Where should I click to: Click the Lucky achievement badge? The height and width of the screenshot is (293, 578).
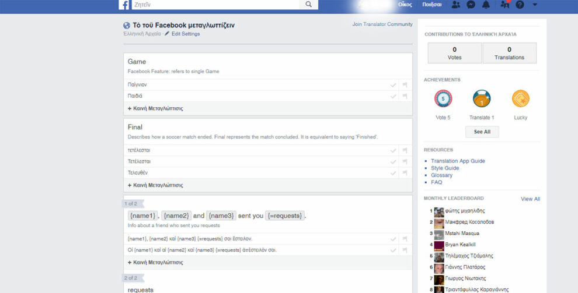click(x=520, y=99)
